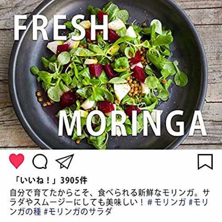Image resolution: width=222 pixels, height=222 pixels.
Task: Save the post with the bookmark icon
Action: click(205, 162)
